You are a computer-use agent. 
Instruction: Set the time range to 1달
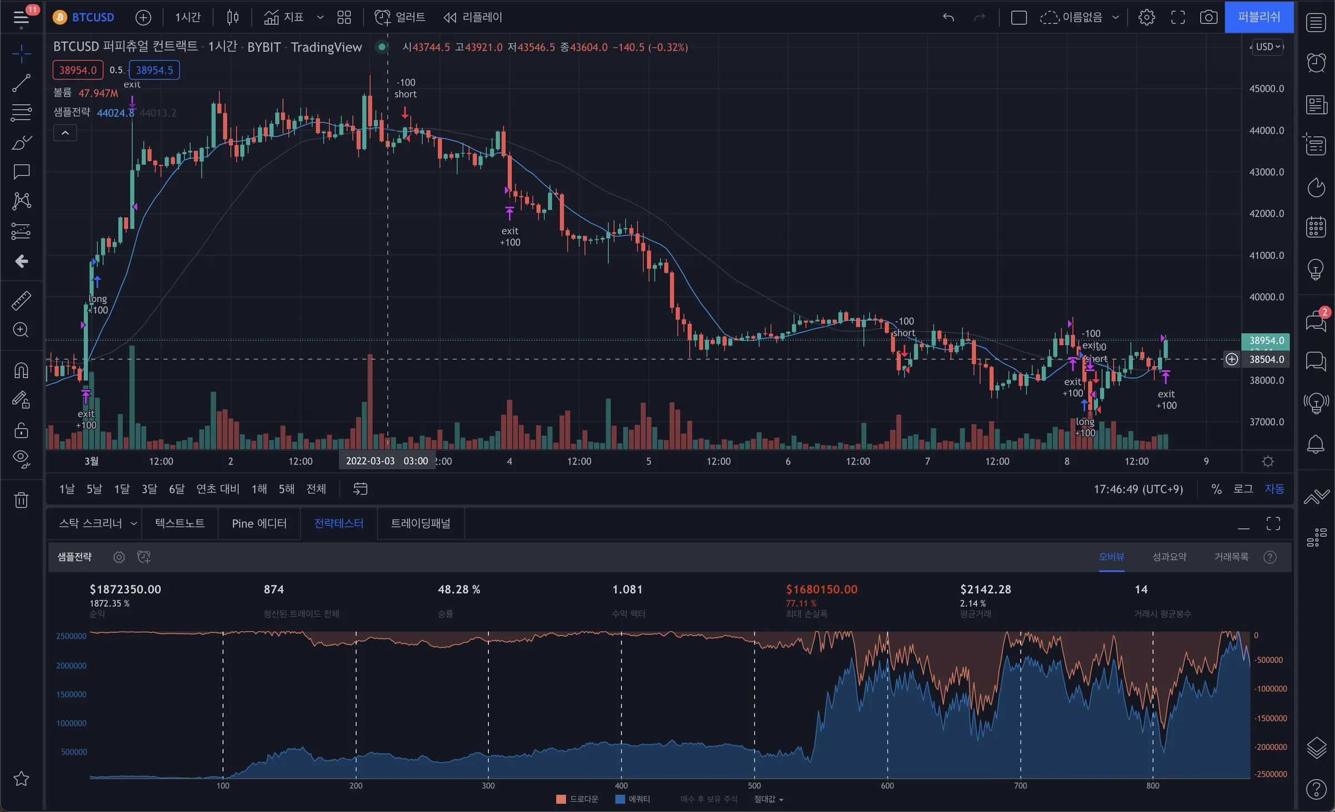pos(122,489)
